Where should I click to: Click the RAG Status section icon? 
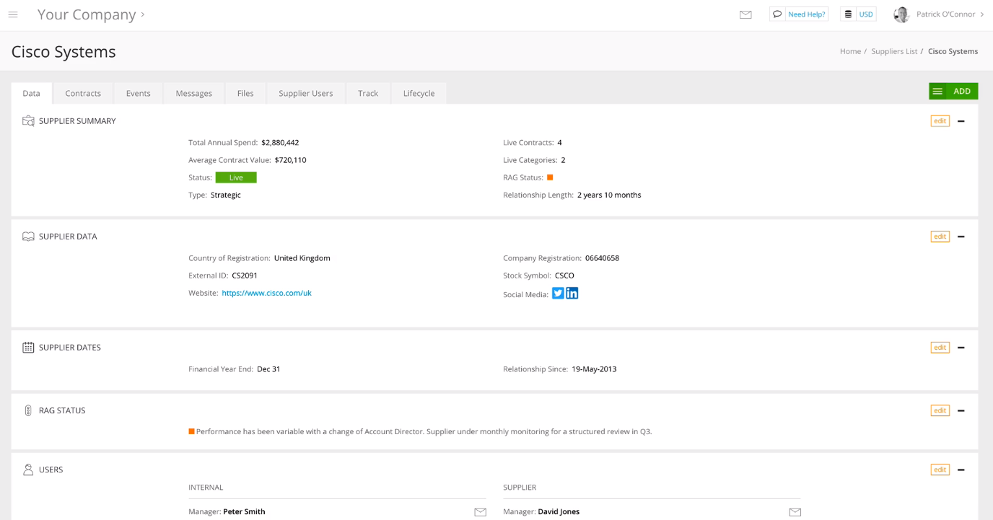click(28, 410)
